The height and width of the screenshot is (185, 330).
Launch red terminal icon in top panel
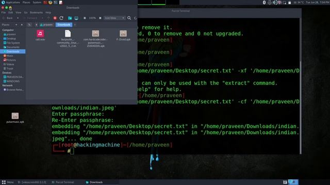(x=45, y=2)
